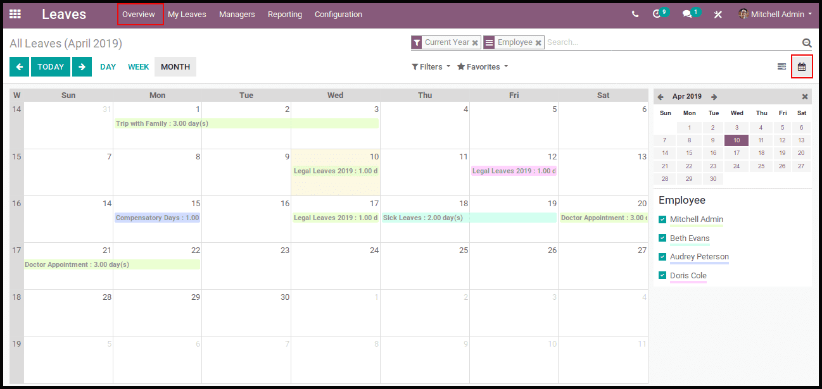Open the Managers menu
Screen dimensions: 822x389
pyautogui.click(x=237, y=14)
